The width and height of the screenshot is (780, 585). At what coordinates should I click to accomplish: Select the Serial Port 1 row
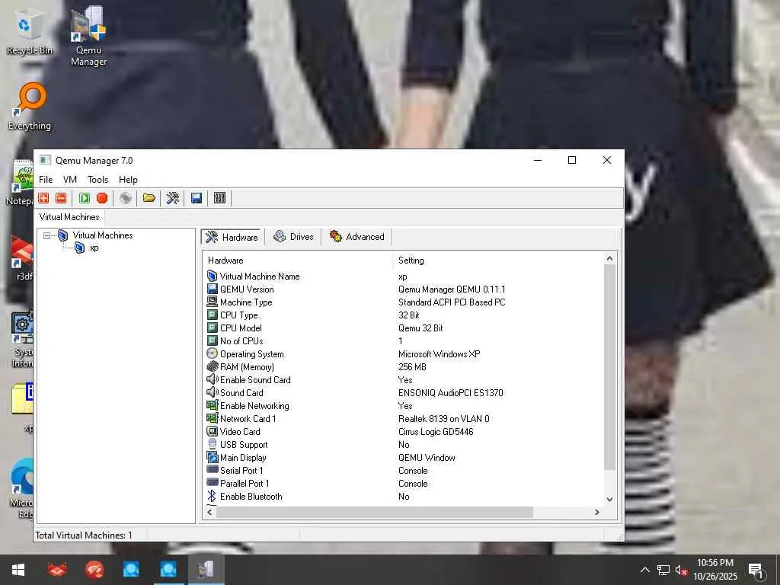click(x=403, y=470)
